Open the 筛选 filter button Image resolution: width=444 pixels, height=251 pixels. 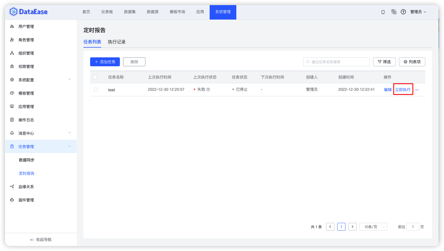point(384,62)
